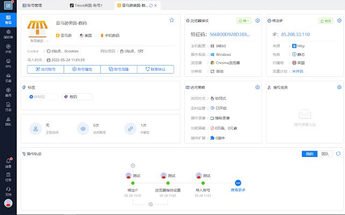The image size is (345, 215).
Task: Close the 亚马逊美国 tab
Action: pyautogui.click(x=156, y=5)
